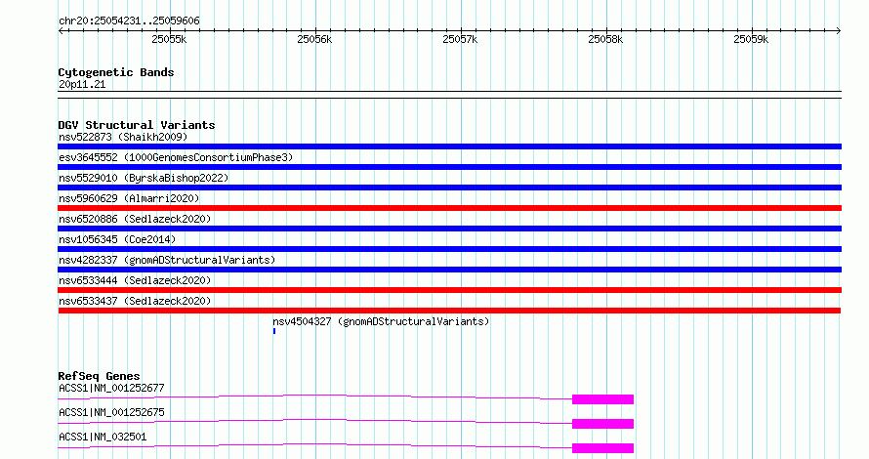Viewport: 869px width, 459px height.
Task: Open nsv6533437 (Sedlazeck2020) variant
Action: [x=135, y=301]
